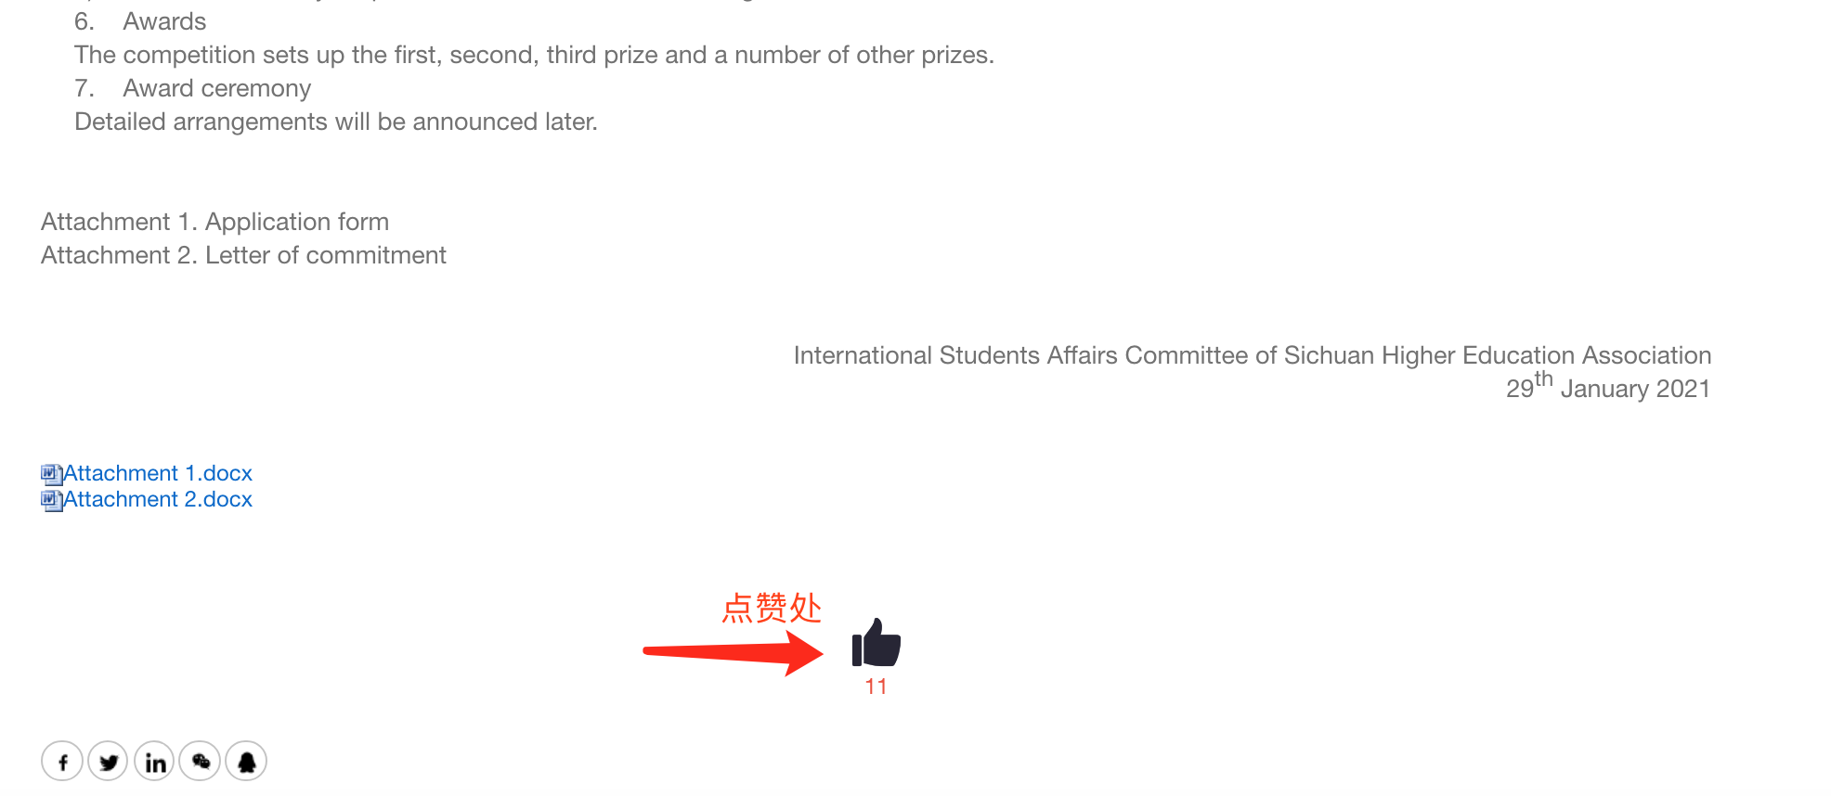The height and width of the screenshot is (796, 1831).
Task: Click the Word icon beside Attachment 2.docx
Action: (51, 500)
